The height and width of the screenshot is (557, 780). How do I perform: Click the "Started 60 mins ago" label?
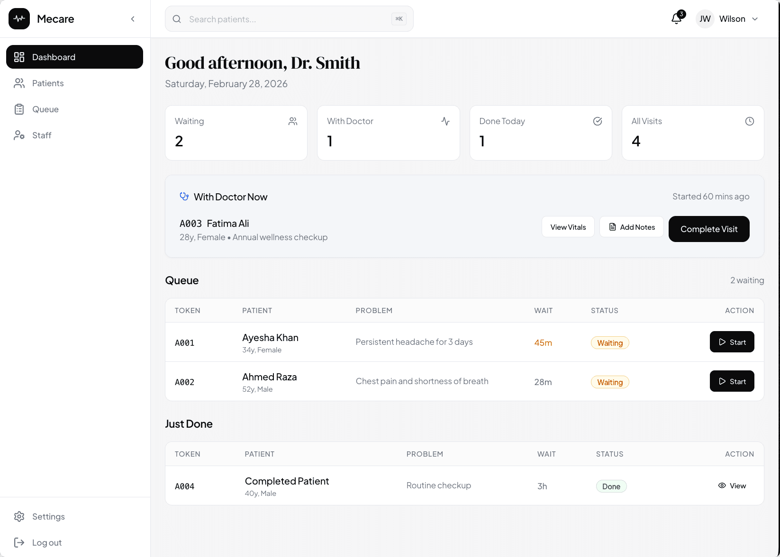click(x=711, y=197)
